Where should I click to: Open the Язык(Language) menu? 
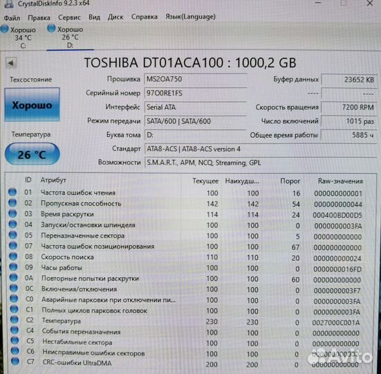tap(190, 17)
